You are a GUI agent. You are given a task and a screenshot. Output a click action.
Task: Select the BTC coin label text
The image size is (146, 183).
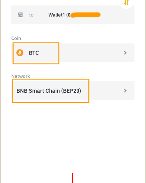coord(34,53)
